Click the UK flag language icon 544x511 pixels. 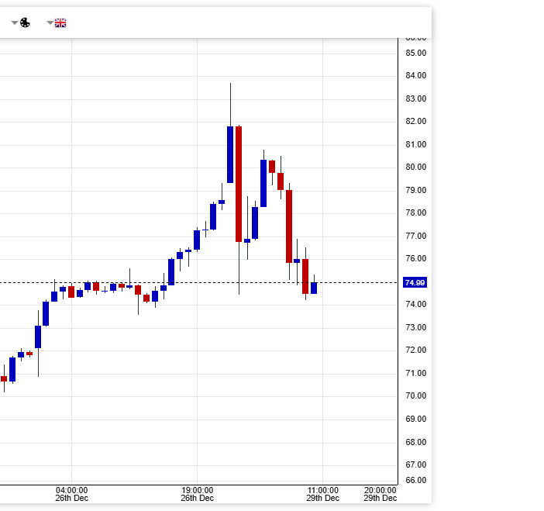[x=60, y=23]
